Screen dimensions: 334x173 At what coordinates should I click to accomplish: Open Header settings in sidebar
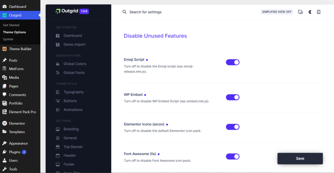(x=69, y=155)
